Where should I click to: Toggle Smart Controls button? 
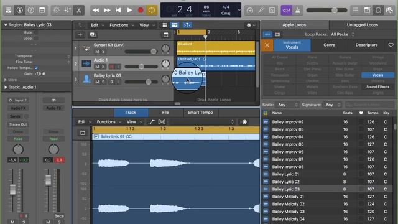coord(57,10)
